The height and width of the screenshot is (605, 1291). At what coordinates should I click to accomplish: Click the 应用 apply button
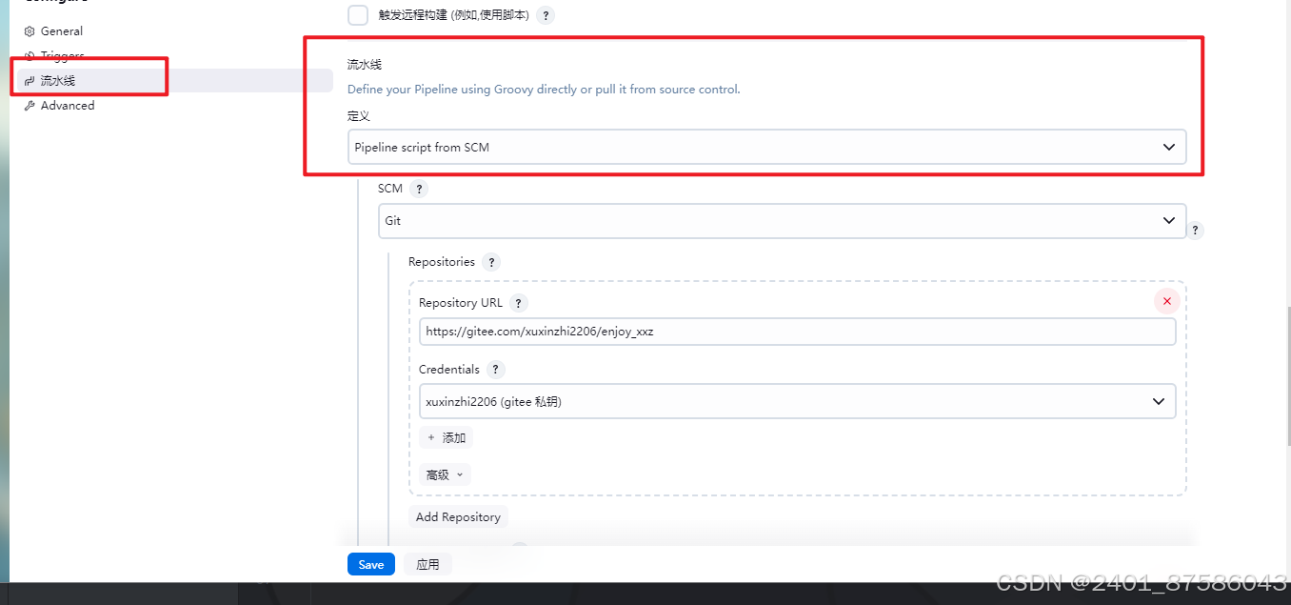[427, 563]
